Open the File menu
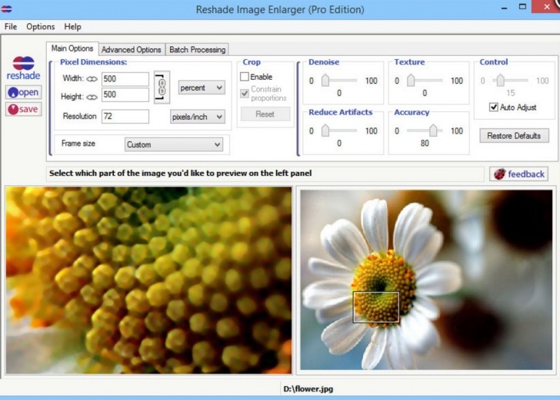The height and width of the screenshot is (400, 560). point(11,27)
